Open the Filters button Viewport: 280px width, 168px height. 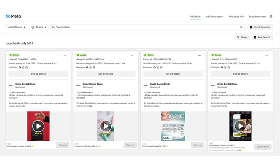click(x=242, y=37)
